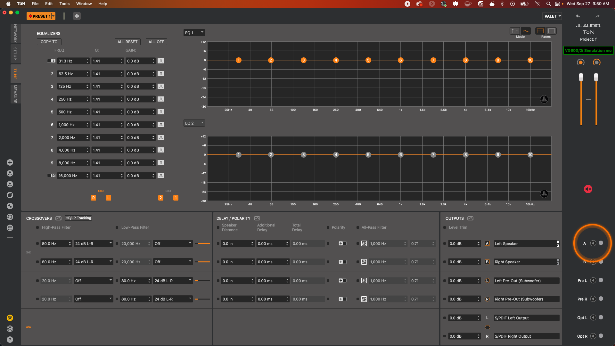Screen dimensions: 615x346
Task: Select the orange L channel button
Action: (109, 198)
